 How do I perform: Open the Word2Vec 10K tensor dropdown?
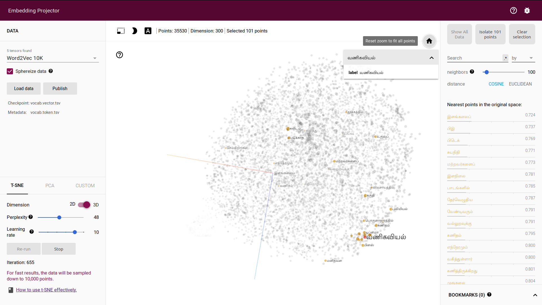[x=53, y=58]
